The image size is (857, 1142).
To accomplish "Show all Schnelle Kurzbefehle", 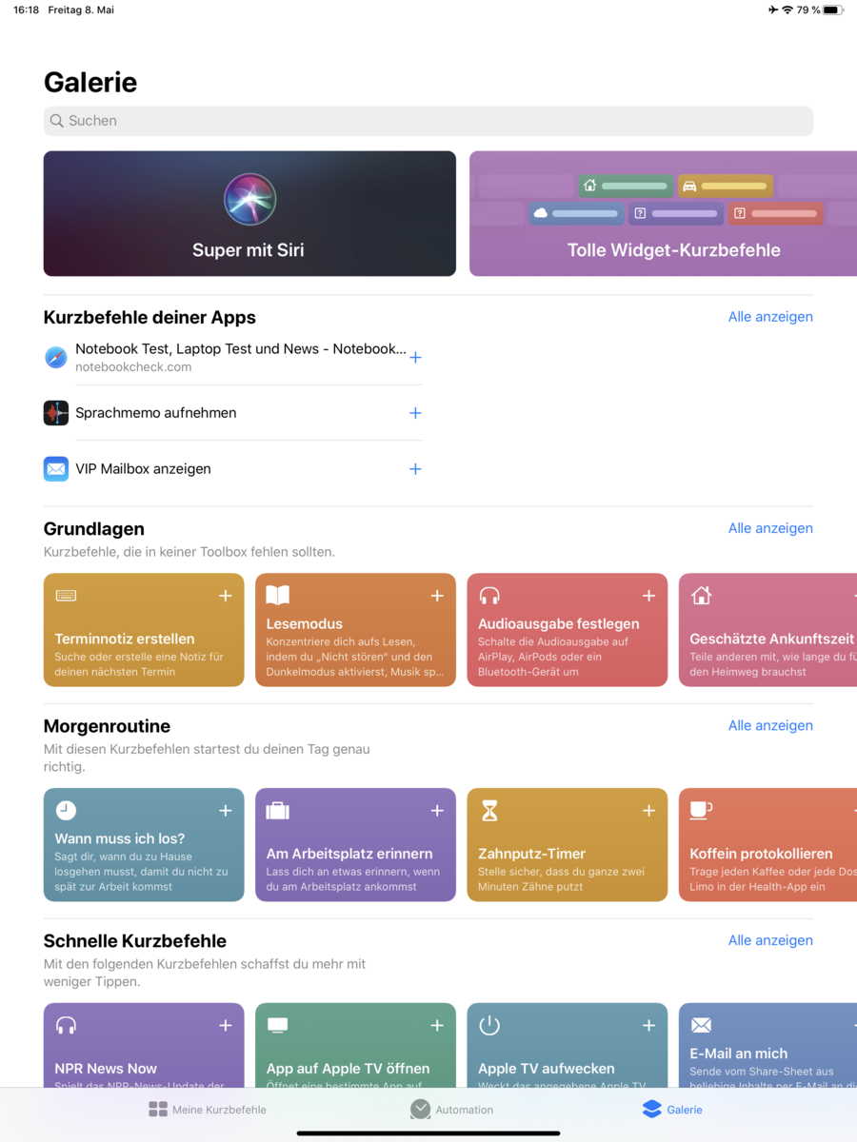I will (x=770, y=940).
